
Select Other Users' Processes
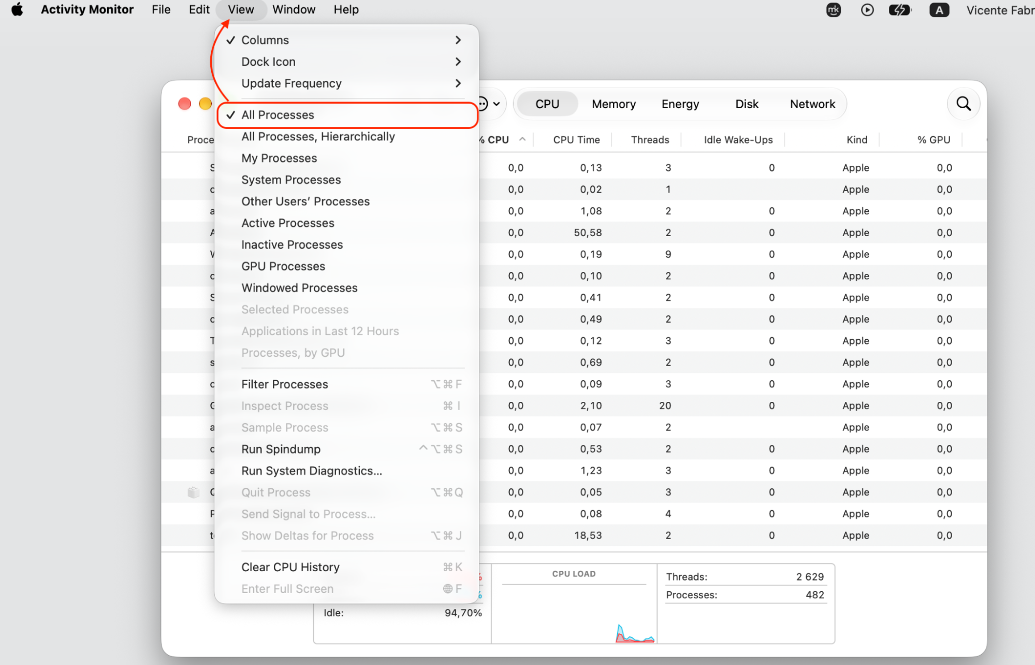tap(347, 201)
